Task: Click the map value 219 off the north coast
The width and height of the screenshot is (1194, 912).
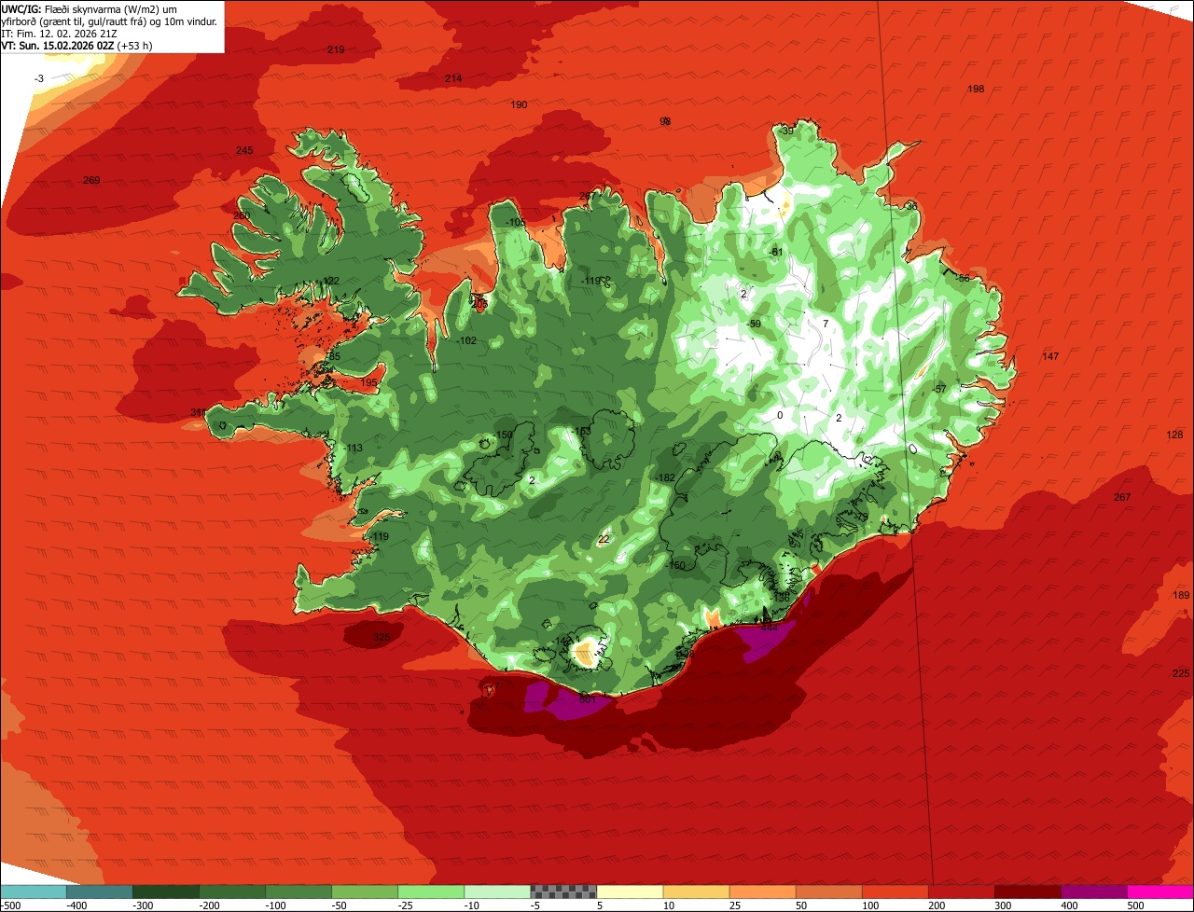Action: coord(336,49)
